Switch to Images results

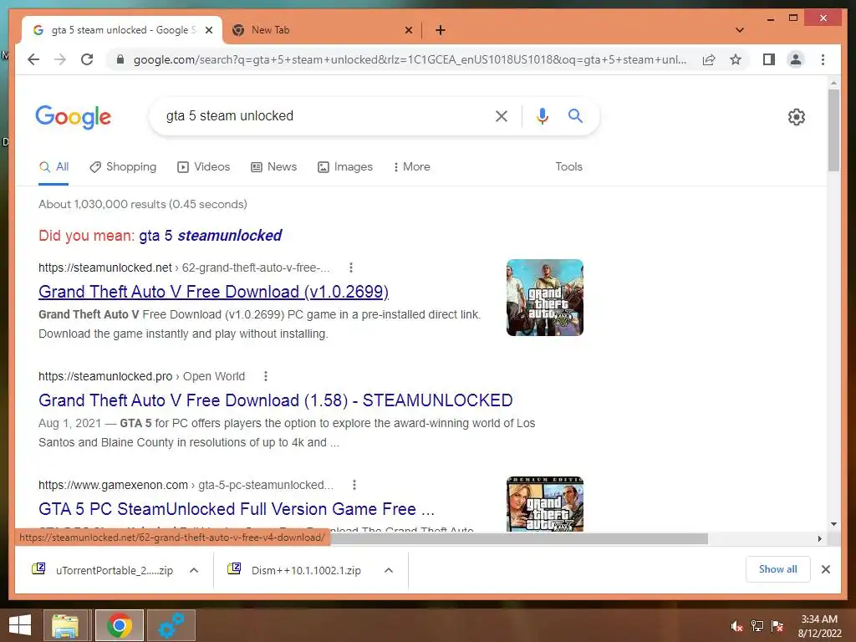click(345, 166)
